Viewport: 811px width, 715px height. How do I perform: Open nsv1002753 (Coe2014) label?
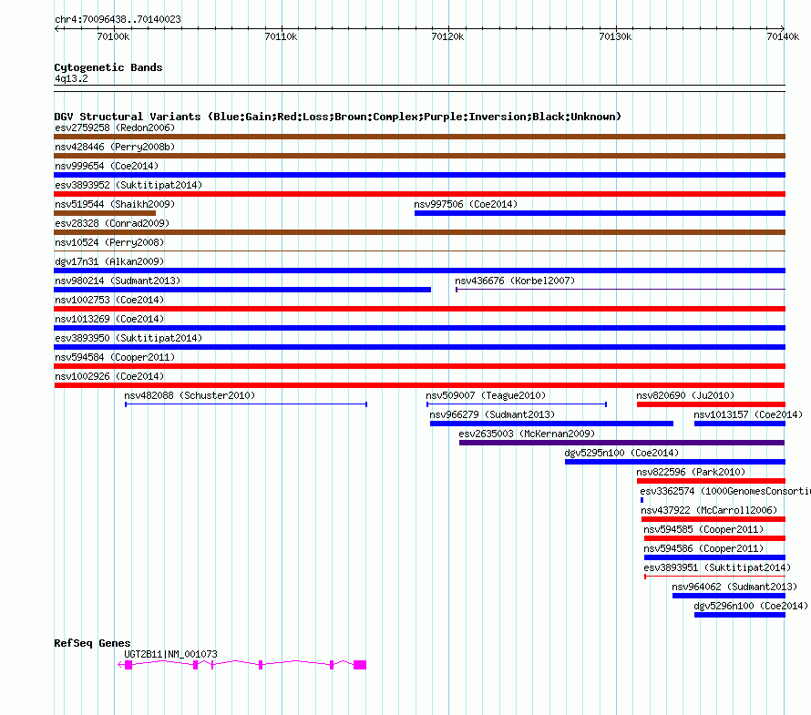[x=109, y=300]
